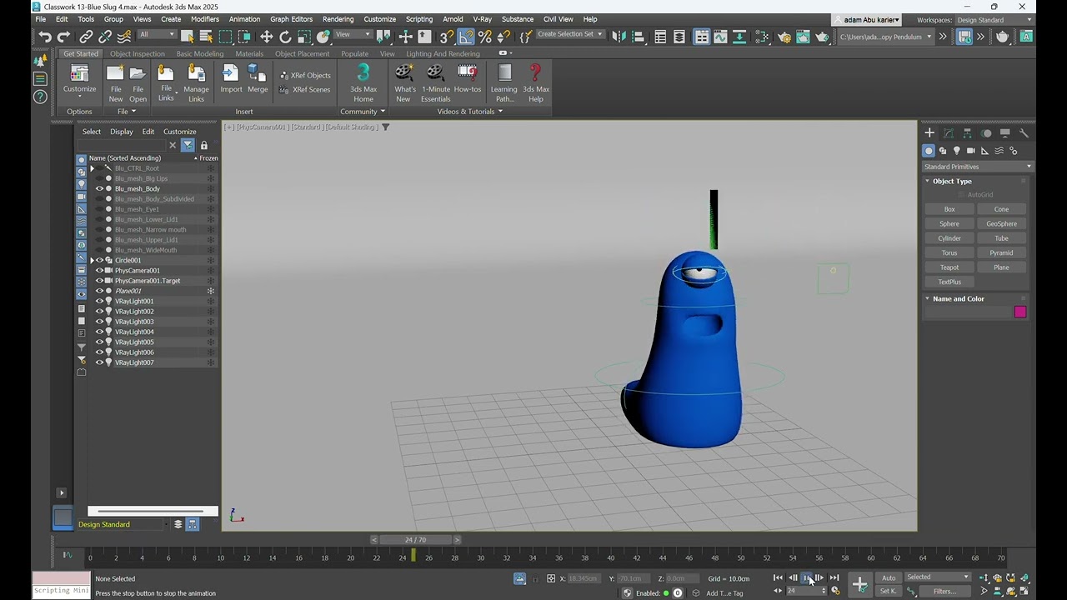Open the Create Selection Set dropdown
This screenshot has height=600, width=1067.
pyautogui.click(x=569, y=34)
